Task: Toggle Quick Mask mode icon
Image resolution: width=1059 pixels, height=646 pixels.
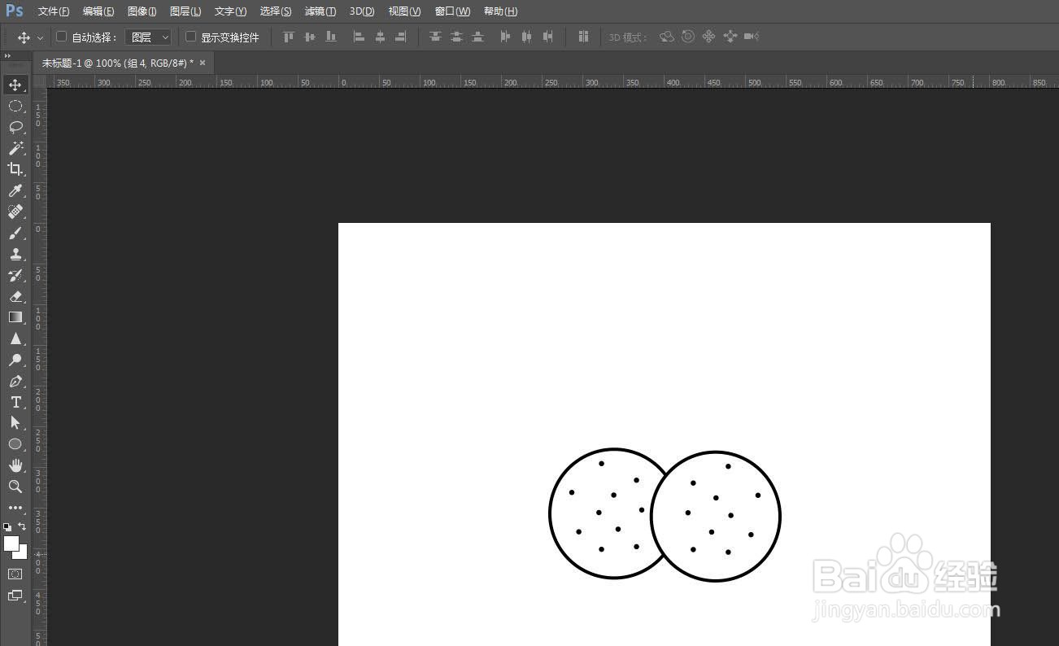Action: (x=15, y=574)
